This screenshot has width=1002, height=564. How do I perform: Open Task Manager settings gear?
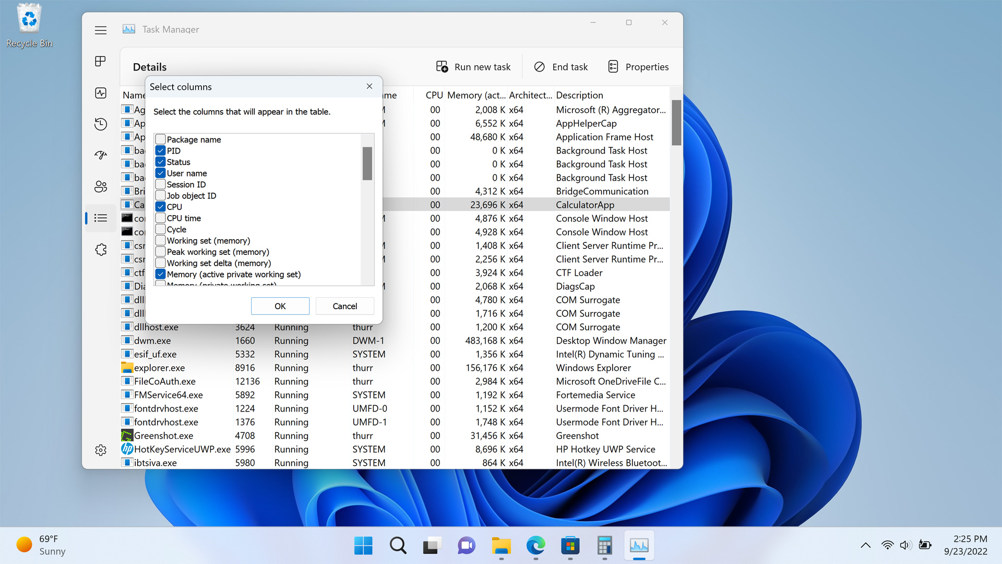point(101,450)
